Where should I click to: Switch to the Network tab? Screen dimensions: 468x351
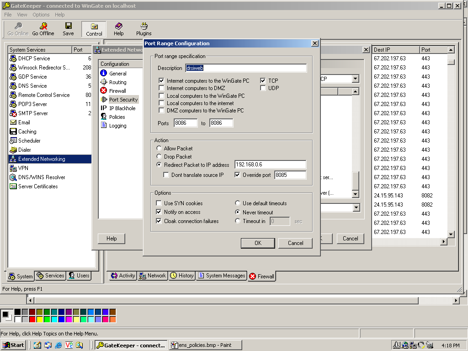point(153,276)
